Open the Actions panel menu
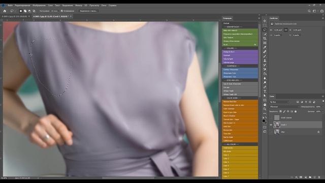The image size is (325, 183). pyautogui.click(x=259, y=18)
